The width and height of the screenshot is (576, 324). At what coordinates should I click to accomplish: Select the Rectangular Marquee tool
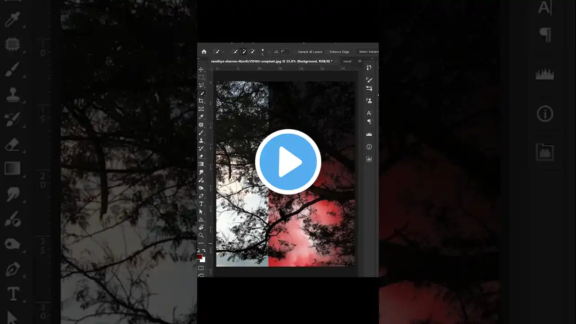coord(201,77)
